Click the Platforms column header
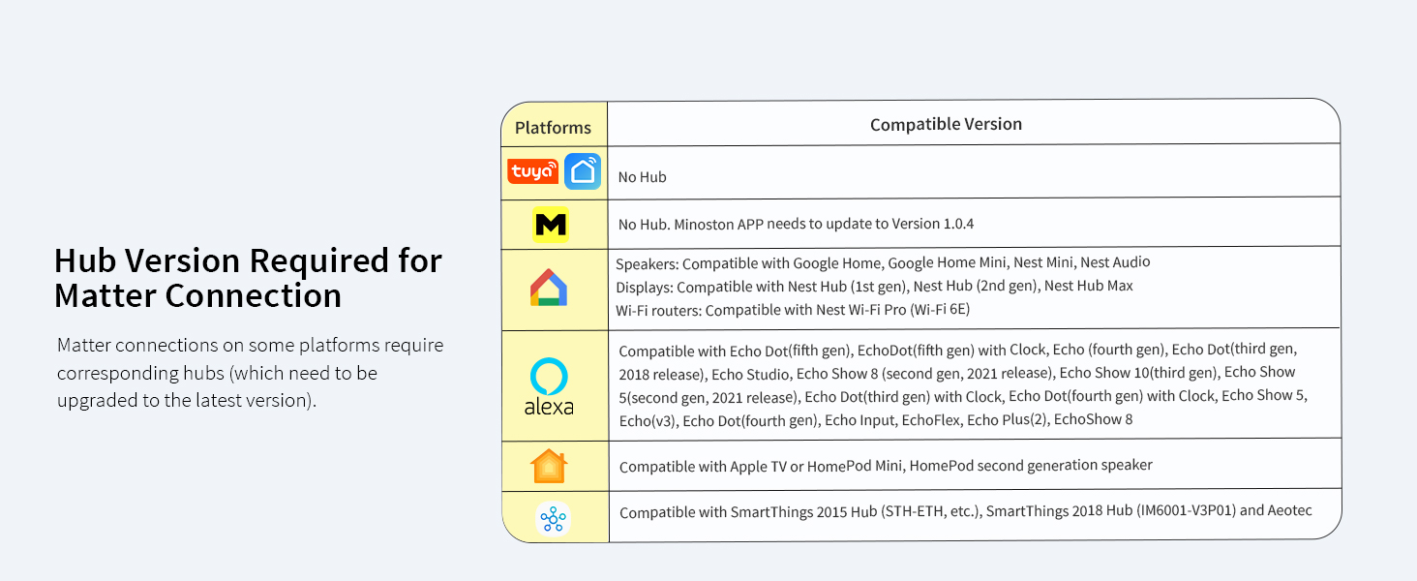 click(553, 128)
